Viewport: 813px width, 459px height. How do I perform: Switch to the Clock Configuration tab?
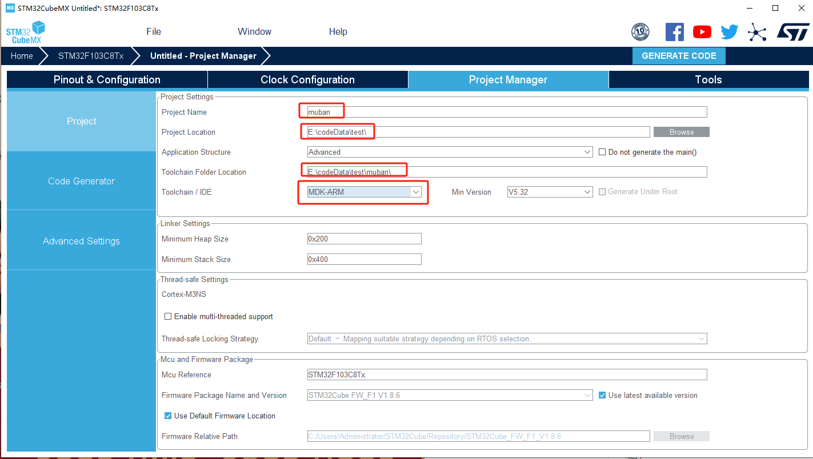(x=308, y=79)
